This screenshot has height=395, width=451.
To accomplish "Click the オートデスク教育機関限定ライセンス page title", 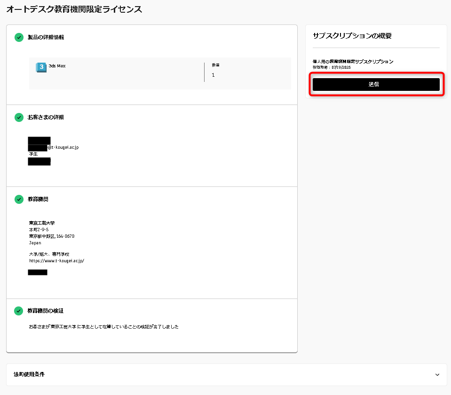I will [x=74, y=9].
